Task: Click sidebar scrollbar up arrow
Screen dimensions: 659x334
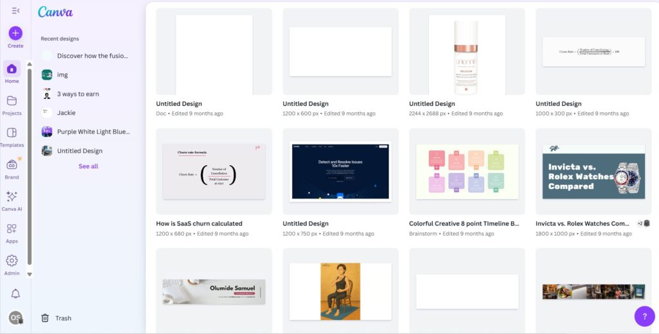Action: pos(30,64)
